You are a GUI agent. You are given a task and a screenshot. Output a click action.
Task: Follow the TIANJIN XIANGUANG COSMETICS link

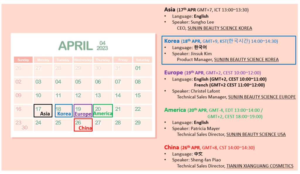(x=260, y=166)
